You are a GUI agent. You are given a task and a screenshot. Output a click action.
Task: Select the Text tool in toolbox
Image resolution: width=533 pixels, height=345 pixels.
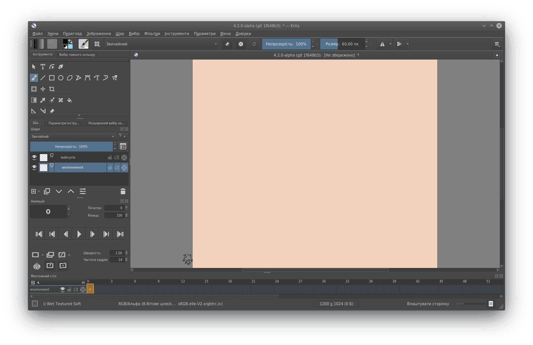[x=43, y=67]
